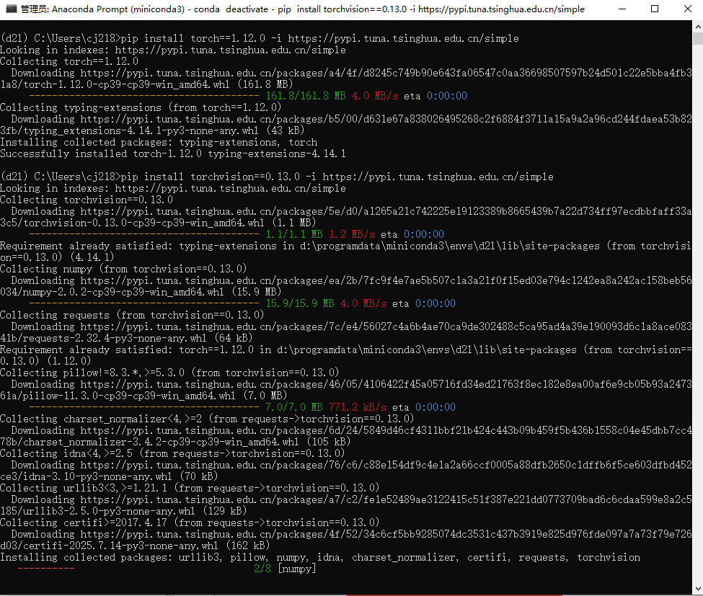This screenshot has height=596, width=703.
Task: Click the '771.2 kB/s' speed text
Action: pos(358,407)
